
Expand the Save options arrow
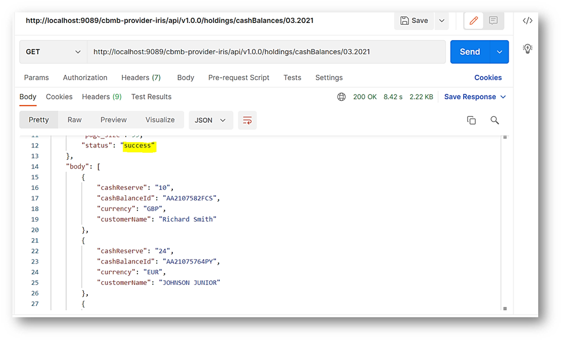(441, 21)
